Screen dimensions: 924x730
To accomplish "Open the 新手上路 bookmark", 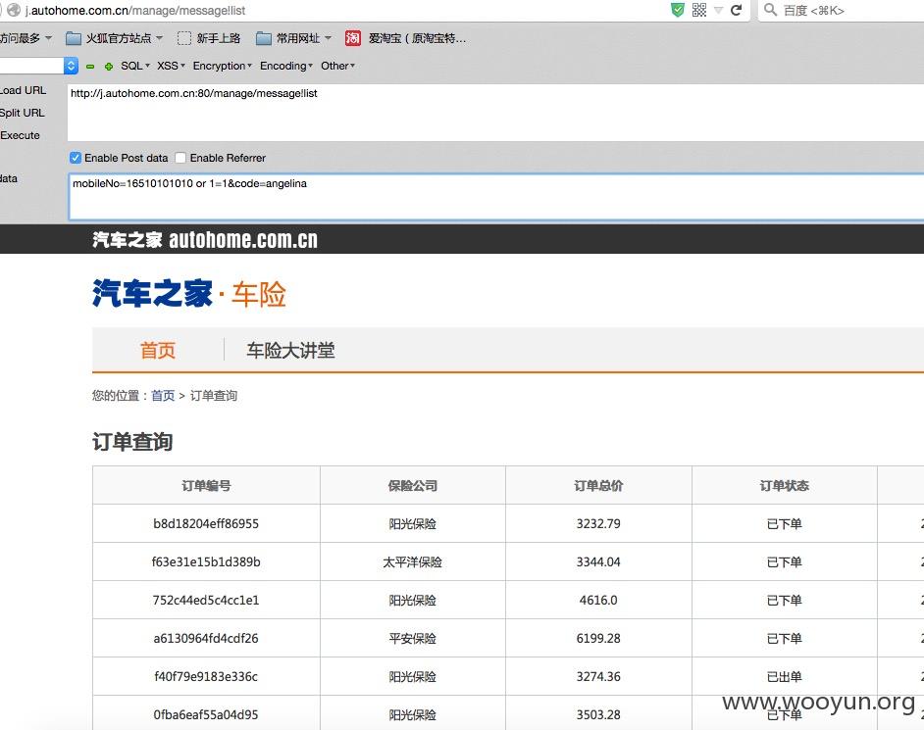I will click(209, 38).
